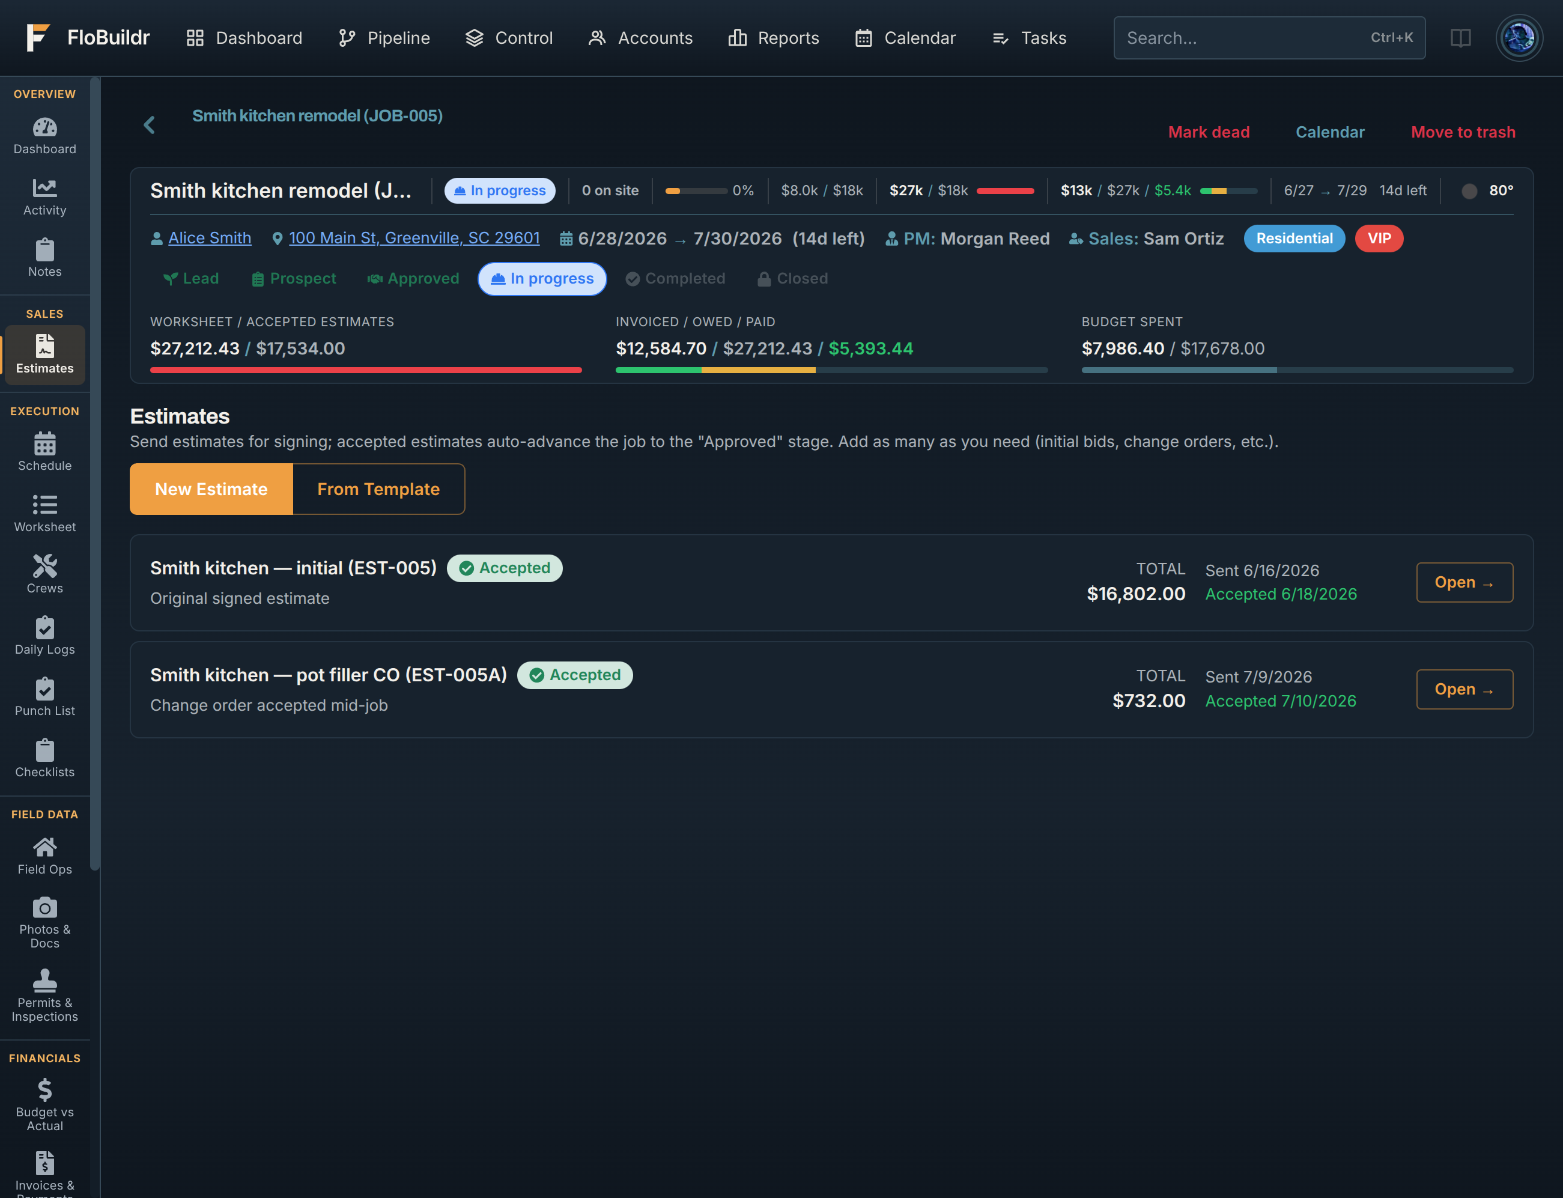The width and height of the screenshot is (1563, 1198).
Task: Open the EST-005A pot filler estimate
Action: pos(1464,690)
